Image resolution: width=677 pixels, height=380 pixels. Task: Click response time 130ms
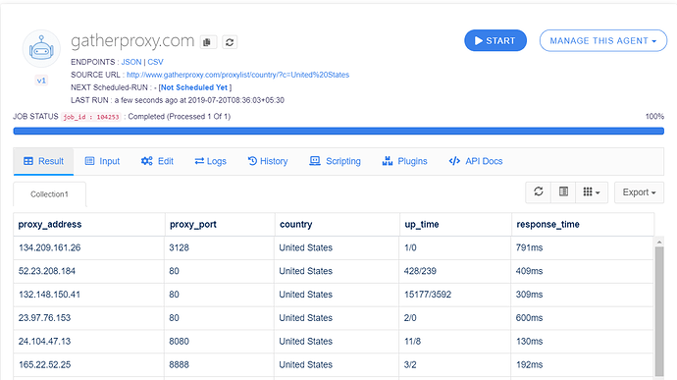[x=530, y=341]
